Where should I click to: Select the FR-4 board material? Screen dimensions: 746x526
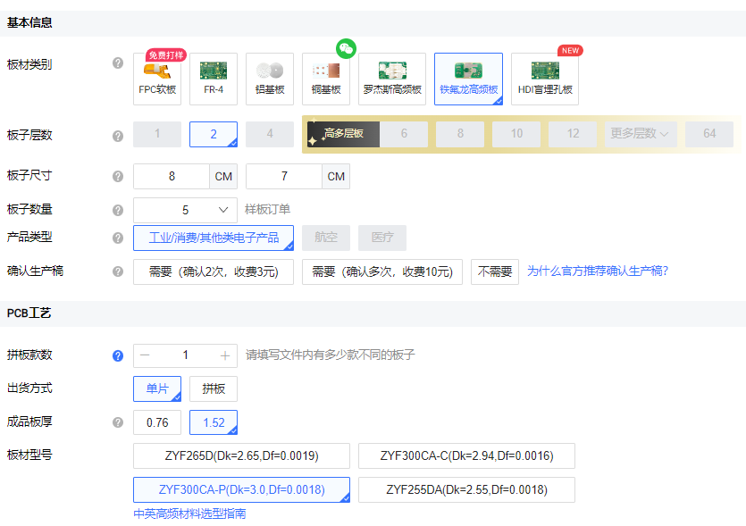coord(213,79)
